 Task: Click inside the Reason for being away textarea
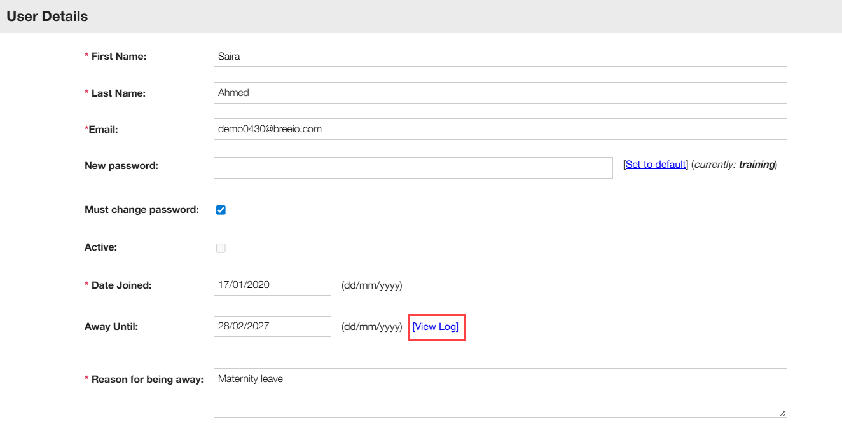point(500,393)
